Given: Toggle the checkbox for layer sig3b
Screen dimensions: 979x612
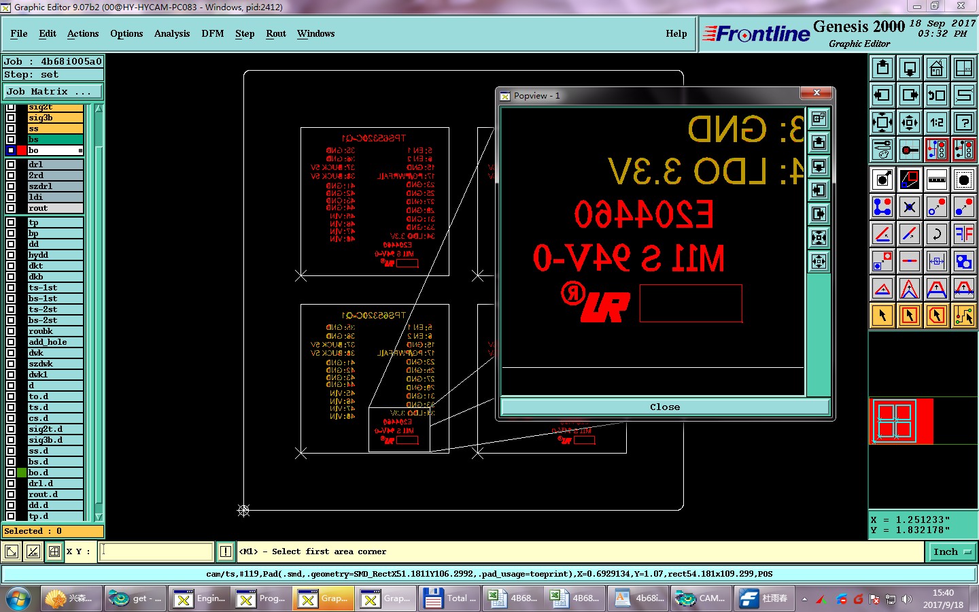Looking at the screenshot, I should point(10,118).
